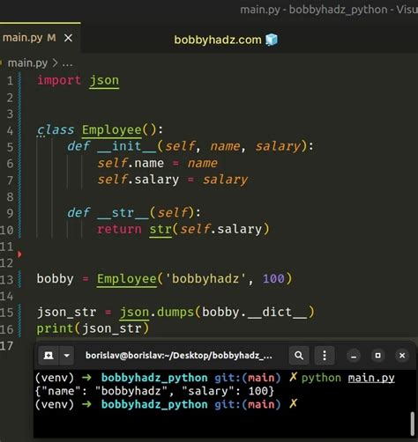The image size is (418, 442).
Task: Click line number 4 in the gutter
Action: 10,130
